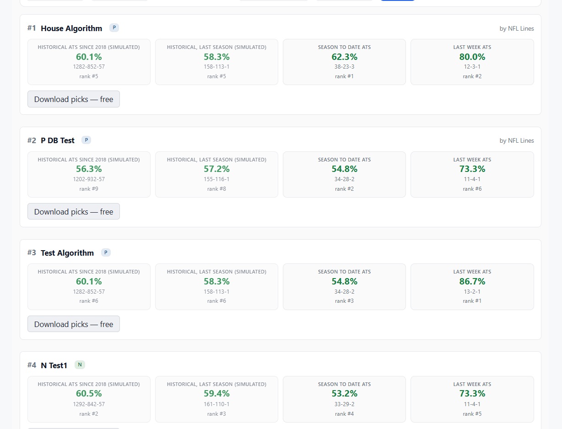
Task: Click N Test1's 53.2% season to date ATS
Action: pos(344,394)
